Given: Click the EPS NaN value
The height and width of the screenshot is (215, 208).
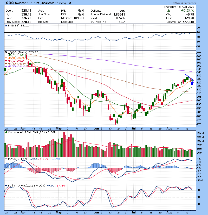Looking at the screenshot, I should (81, 15).
